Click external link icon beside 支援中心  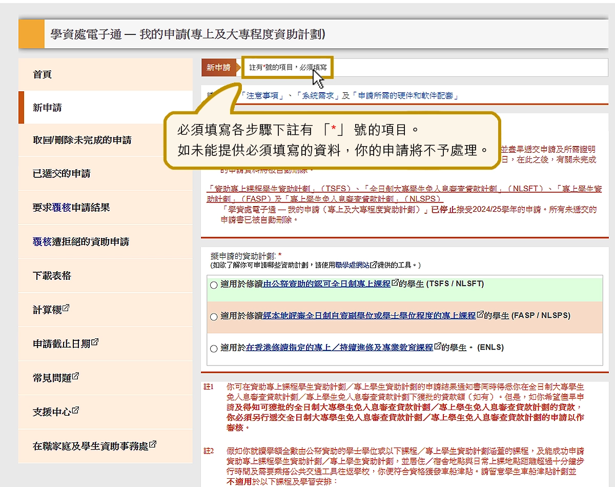pos(76,411)
